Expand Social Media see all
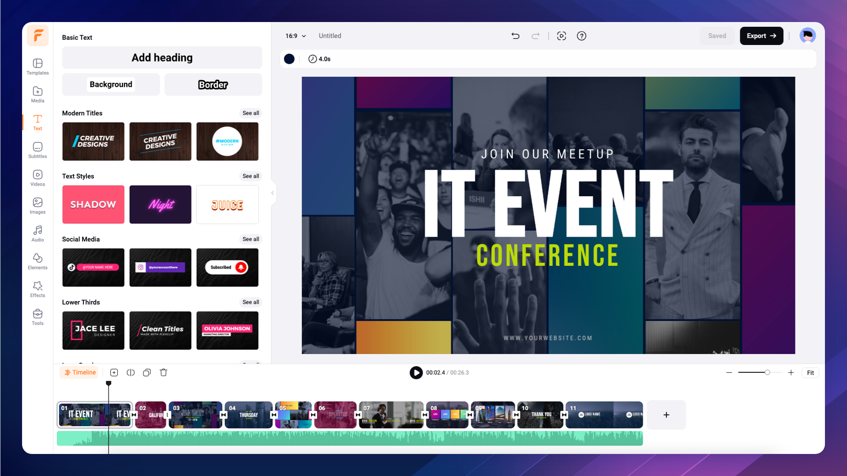Image resolution: width=847 pixels, height=476 pixels. (x=251, y=239)
